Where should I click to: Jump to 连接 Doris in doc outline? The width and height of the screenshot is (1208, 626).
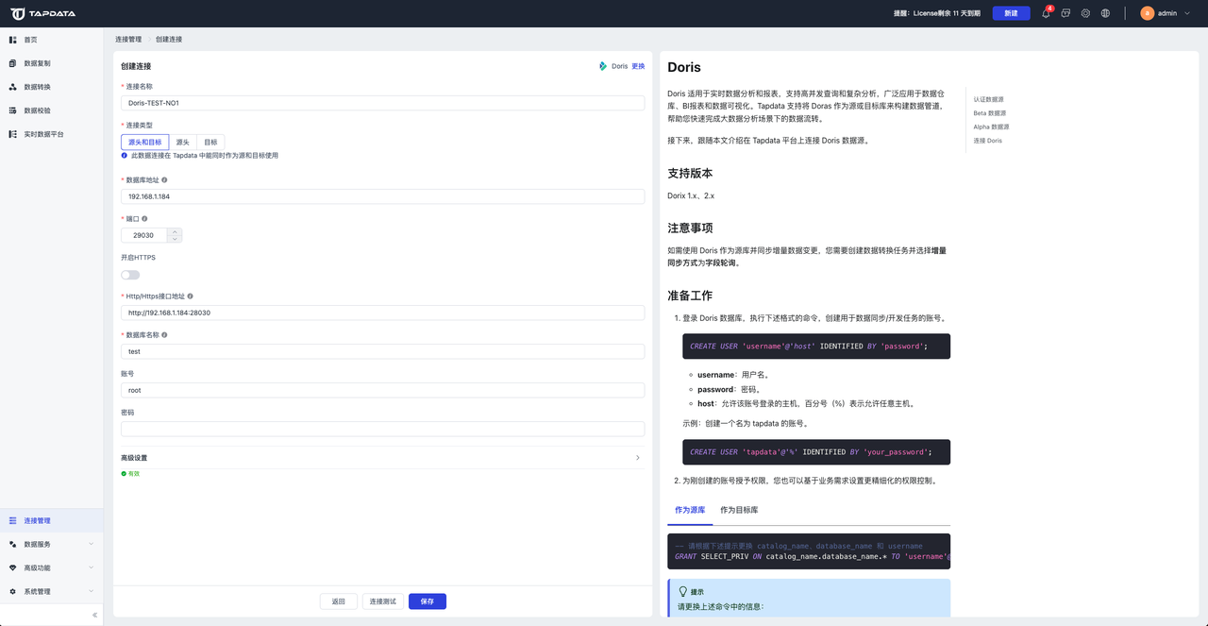tap(988, 141)
